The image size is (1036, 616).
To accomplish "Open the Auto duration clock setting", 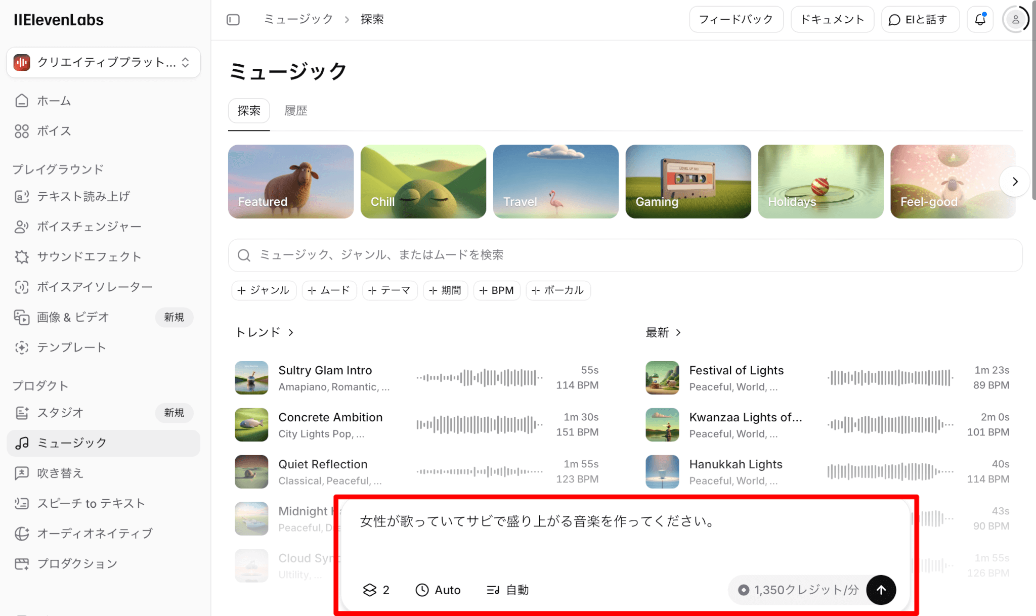I will pyautogui.click(x=438, y=590).
